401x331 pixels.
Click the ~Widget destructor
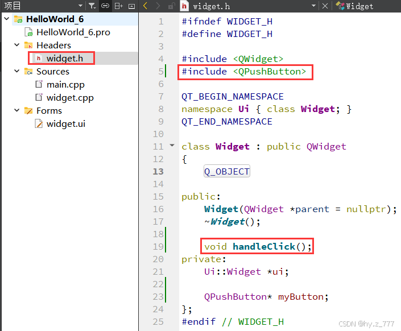click(x=232, y=221)
